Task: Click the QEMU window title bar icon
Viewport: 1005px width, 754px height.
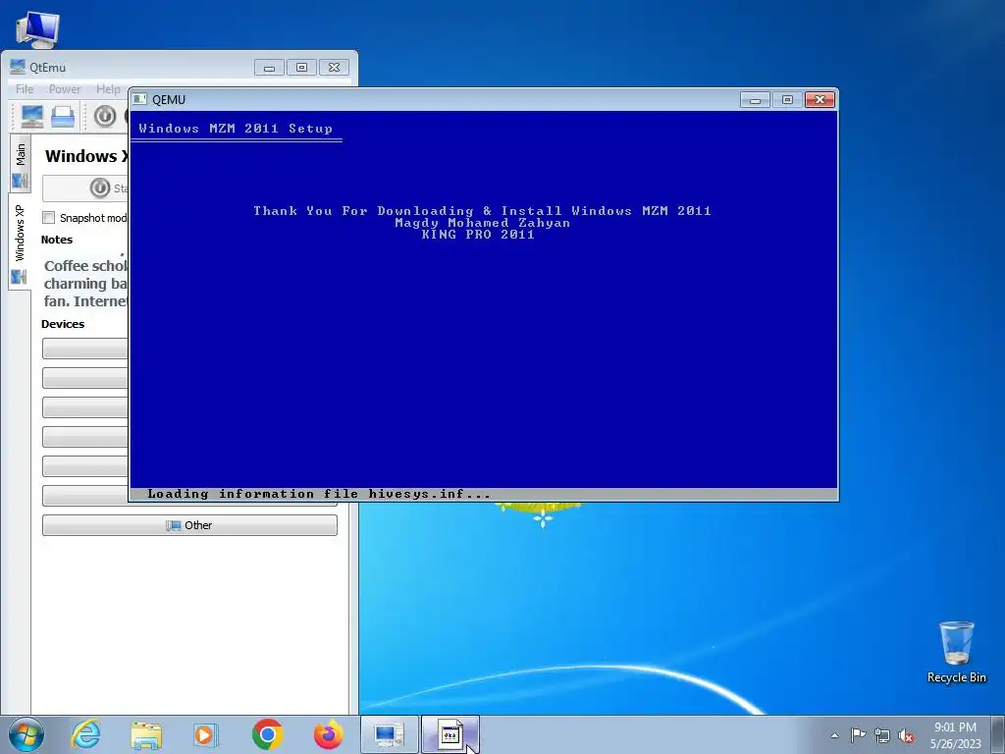Action: (139, 99)
